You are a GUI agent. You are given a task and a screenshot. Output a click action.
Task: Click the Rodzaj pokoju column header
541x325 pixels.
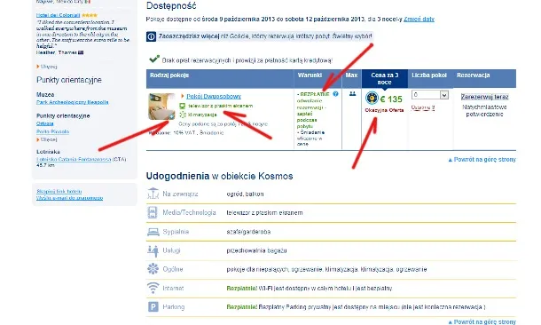[x=169, y=75]
